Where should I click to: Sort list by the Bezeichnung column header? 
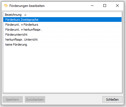13,15
